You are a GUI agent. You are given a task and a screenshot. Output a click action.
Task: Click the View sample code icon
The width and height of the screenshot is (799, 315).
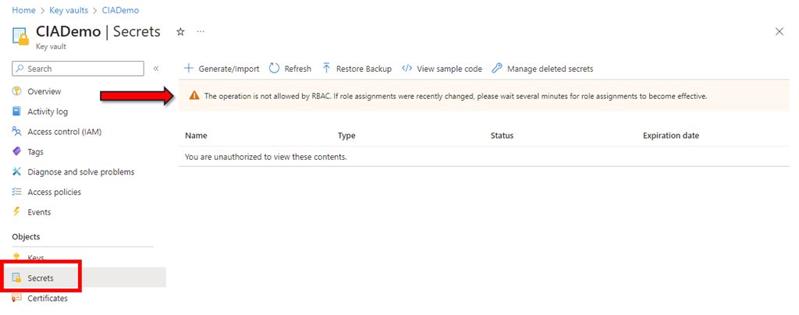click(407, 69)
